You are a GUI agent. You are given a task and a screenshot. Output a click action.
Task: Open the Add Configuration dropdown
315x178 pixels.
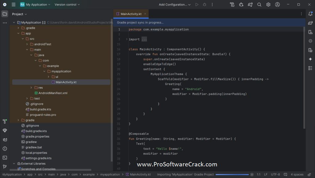[175, 4]
